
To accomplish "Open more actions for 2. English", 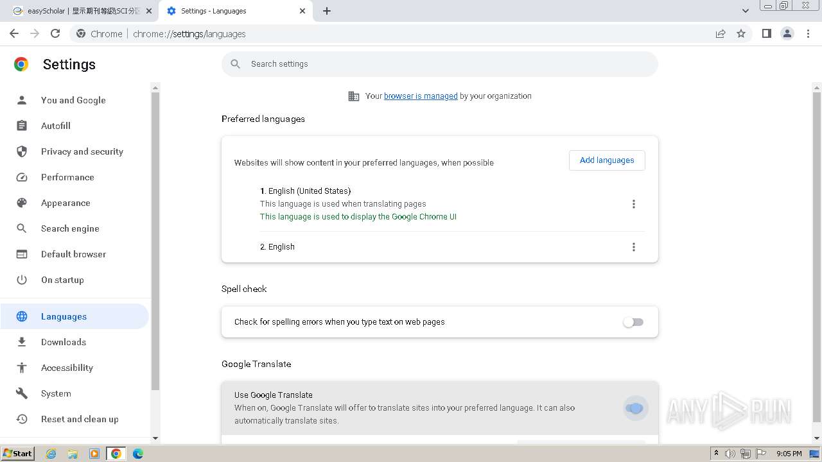I will click(x=634, y=247).
